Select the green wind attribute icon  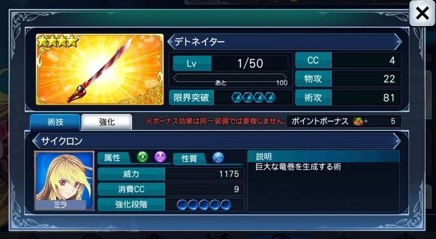click(x=142, y=157)
